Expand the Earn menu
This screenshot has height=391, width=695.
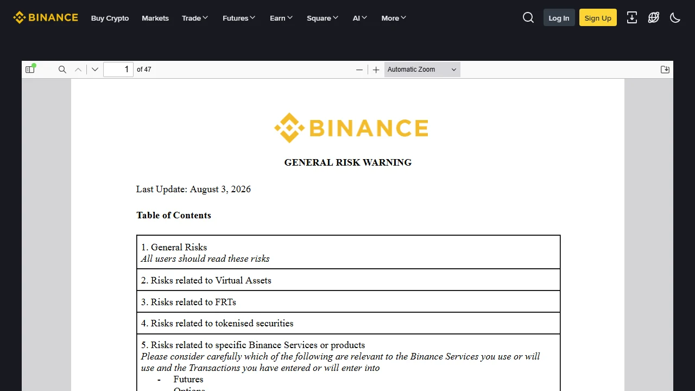281,18
